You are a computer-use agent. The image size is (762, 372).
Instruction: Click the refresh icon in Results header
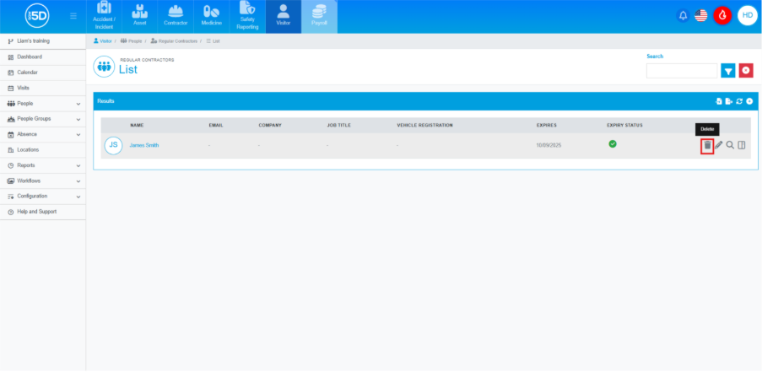(x=739, y=101)
